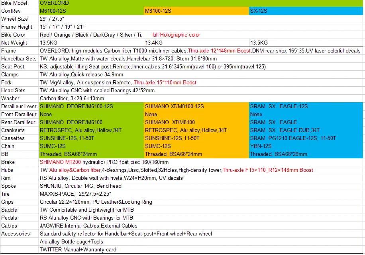This screenshot has height=255, width=365.
Task: Select the 'YBN-12S' chain cell
Action: (x=306, y=146)
